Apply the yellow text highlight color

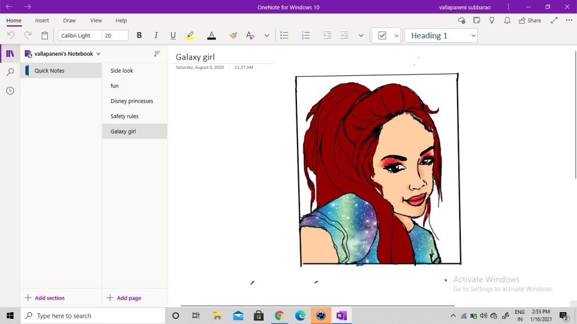click(190, 35)
